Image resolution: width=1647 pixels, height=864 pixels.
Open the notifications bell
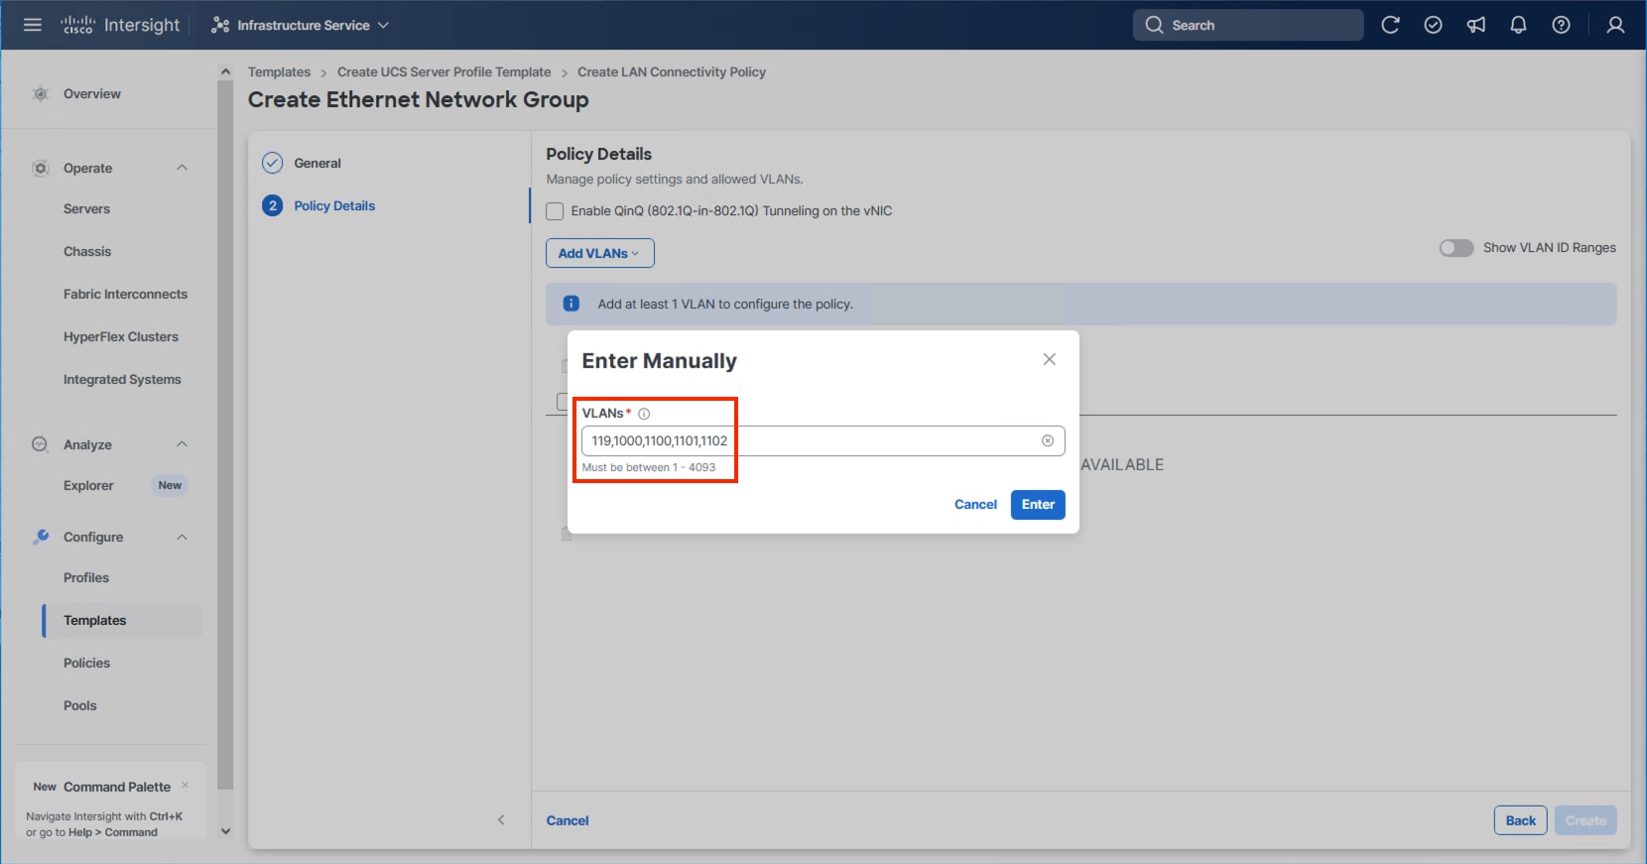tap(1518, 25)
